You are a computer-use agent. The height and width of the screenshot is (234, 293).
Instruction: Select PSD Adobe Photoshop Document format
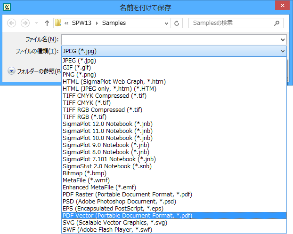click(174, 202)
